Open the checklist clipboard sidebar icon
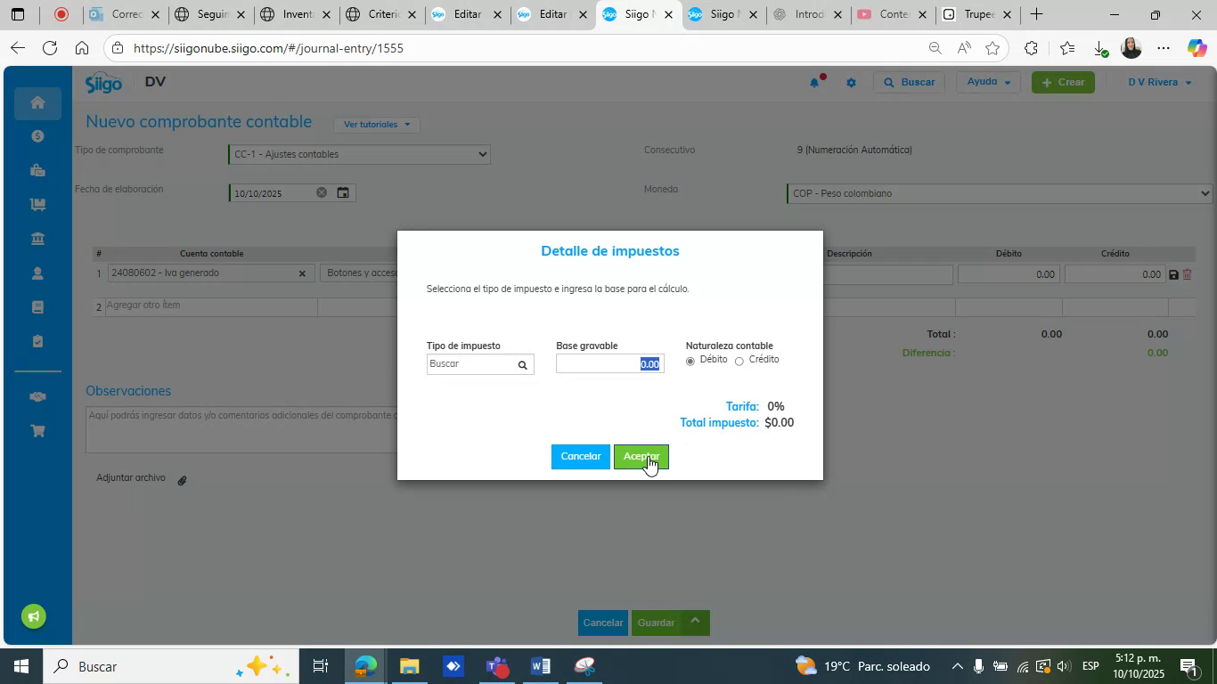Viewport: 1217px width, 684px height. 37,341
